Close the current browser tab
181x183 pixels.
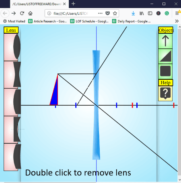[64, 4]
